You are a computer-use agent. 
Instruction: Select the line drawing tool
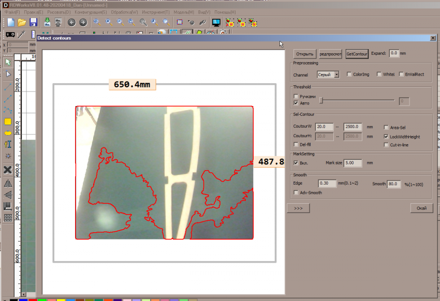[8, 87]
